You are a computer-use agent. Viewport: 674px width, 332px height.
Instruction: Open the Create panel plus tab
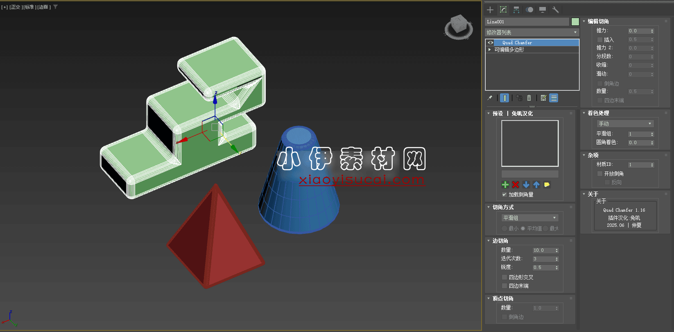pos(490,10)
